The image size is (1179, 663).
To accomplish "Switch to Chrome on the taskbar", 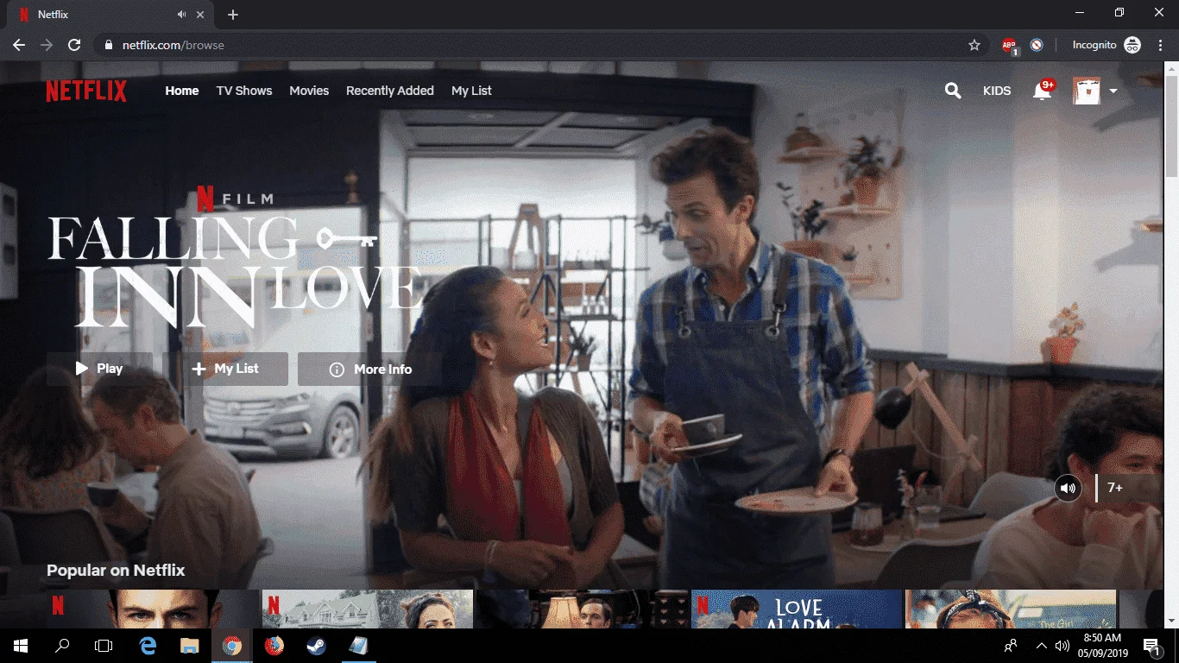I will [x=231, y=646].
